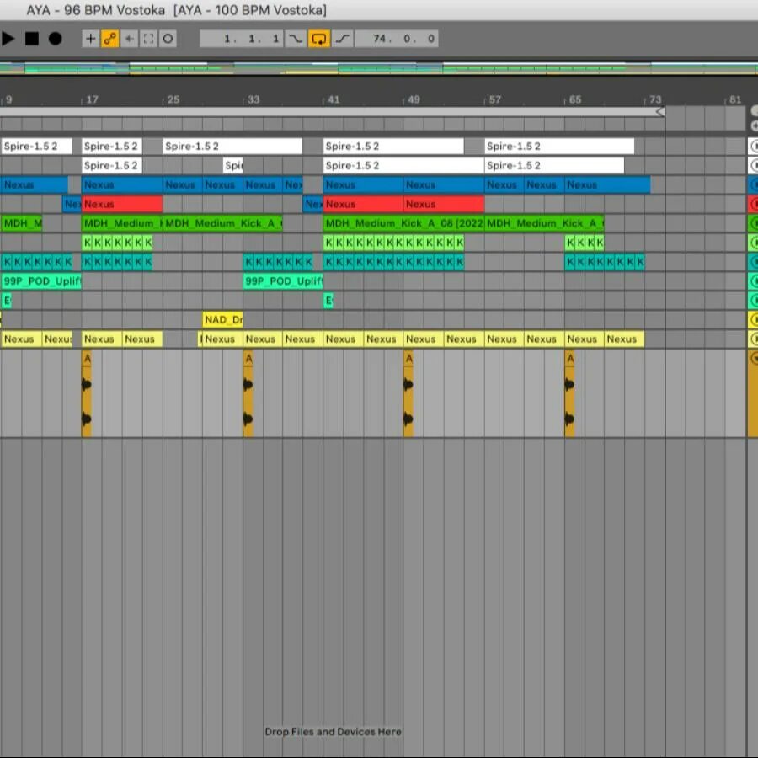The width and height of the screenshot is (758, 758).
Task: Click bar 81 on the beat ruler
Action: (735, 99)
